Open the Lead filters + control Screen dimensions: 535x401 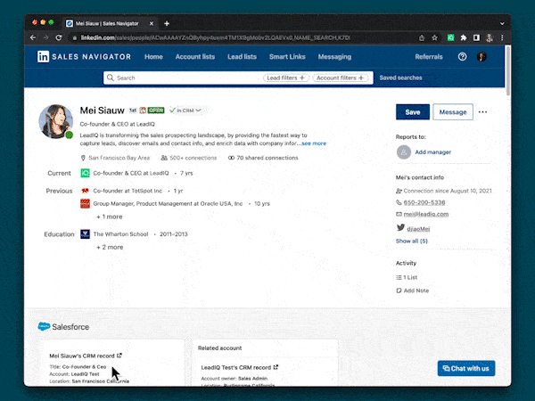click(286, 78)
